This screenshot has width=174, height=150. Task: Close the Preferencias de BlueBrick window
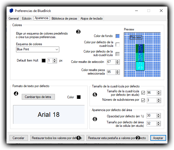click(161, 11)
